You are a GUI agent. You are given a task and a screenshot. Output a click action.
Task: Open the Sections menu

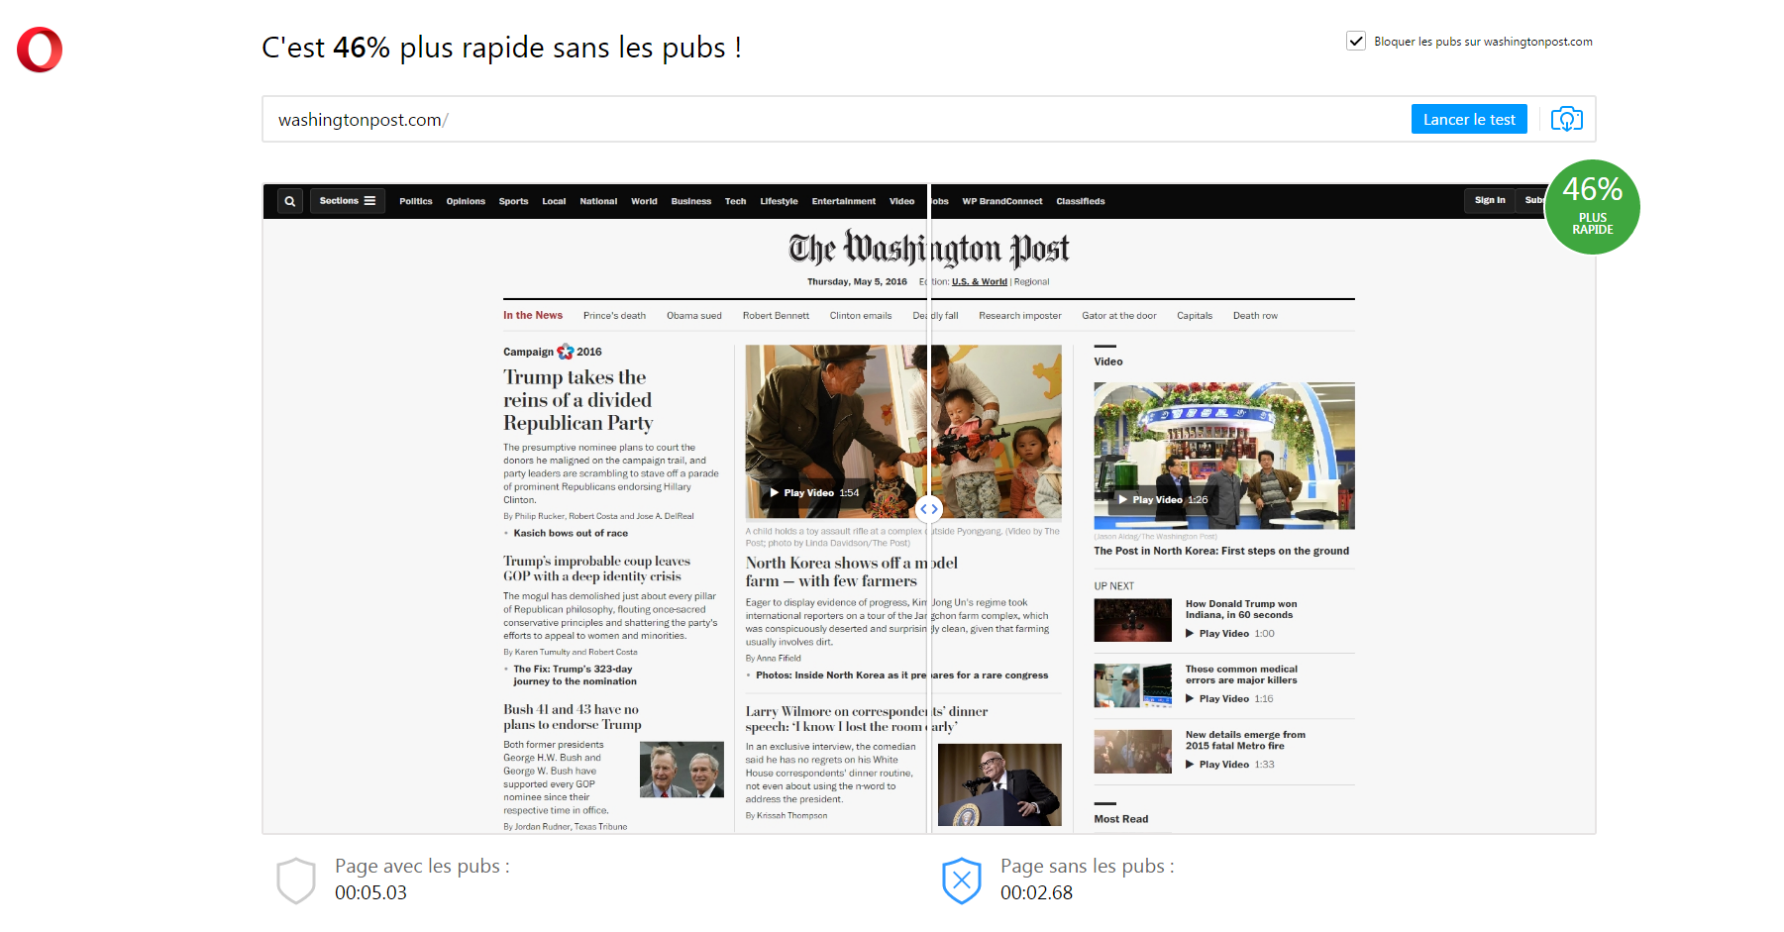tap(347, 201)
